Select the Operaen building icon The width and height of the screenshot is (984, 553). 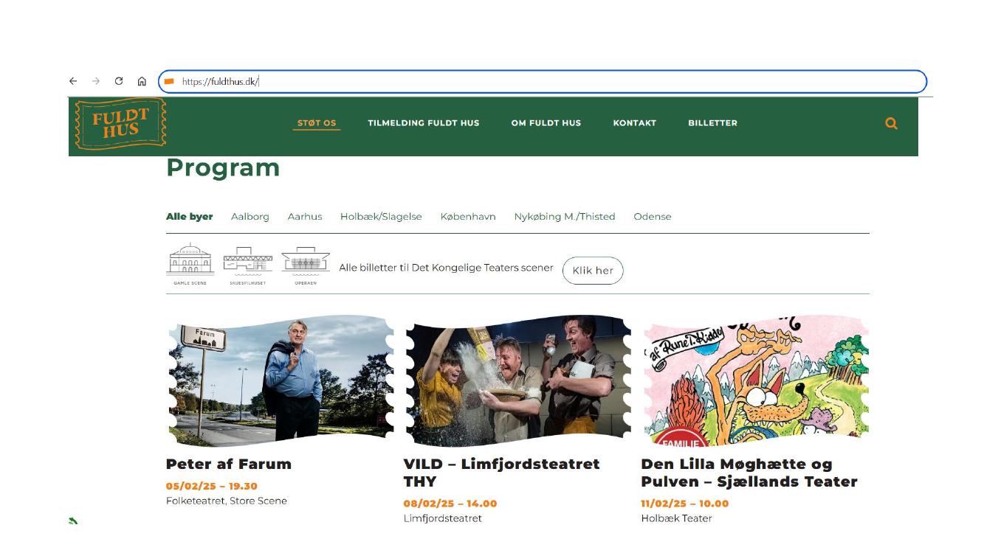[x=306, y=266]
